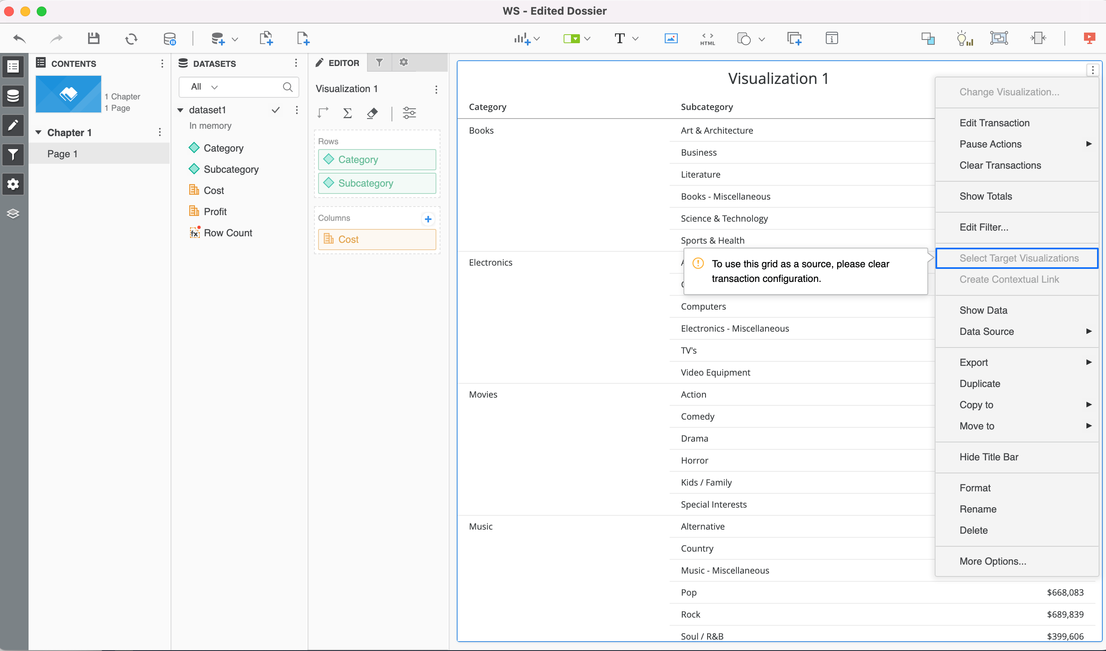
Task: Click the Redo arrow in toolbar
Action: click(x=56, y=39)
